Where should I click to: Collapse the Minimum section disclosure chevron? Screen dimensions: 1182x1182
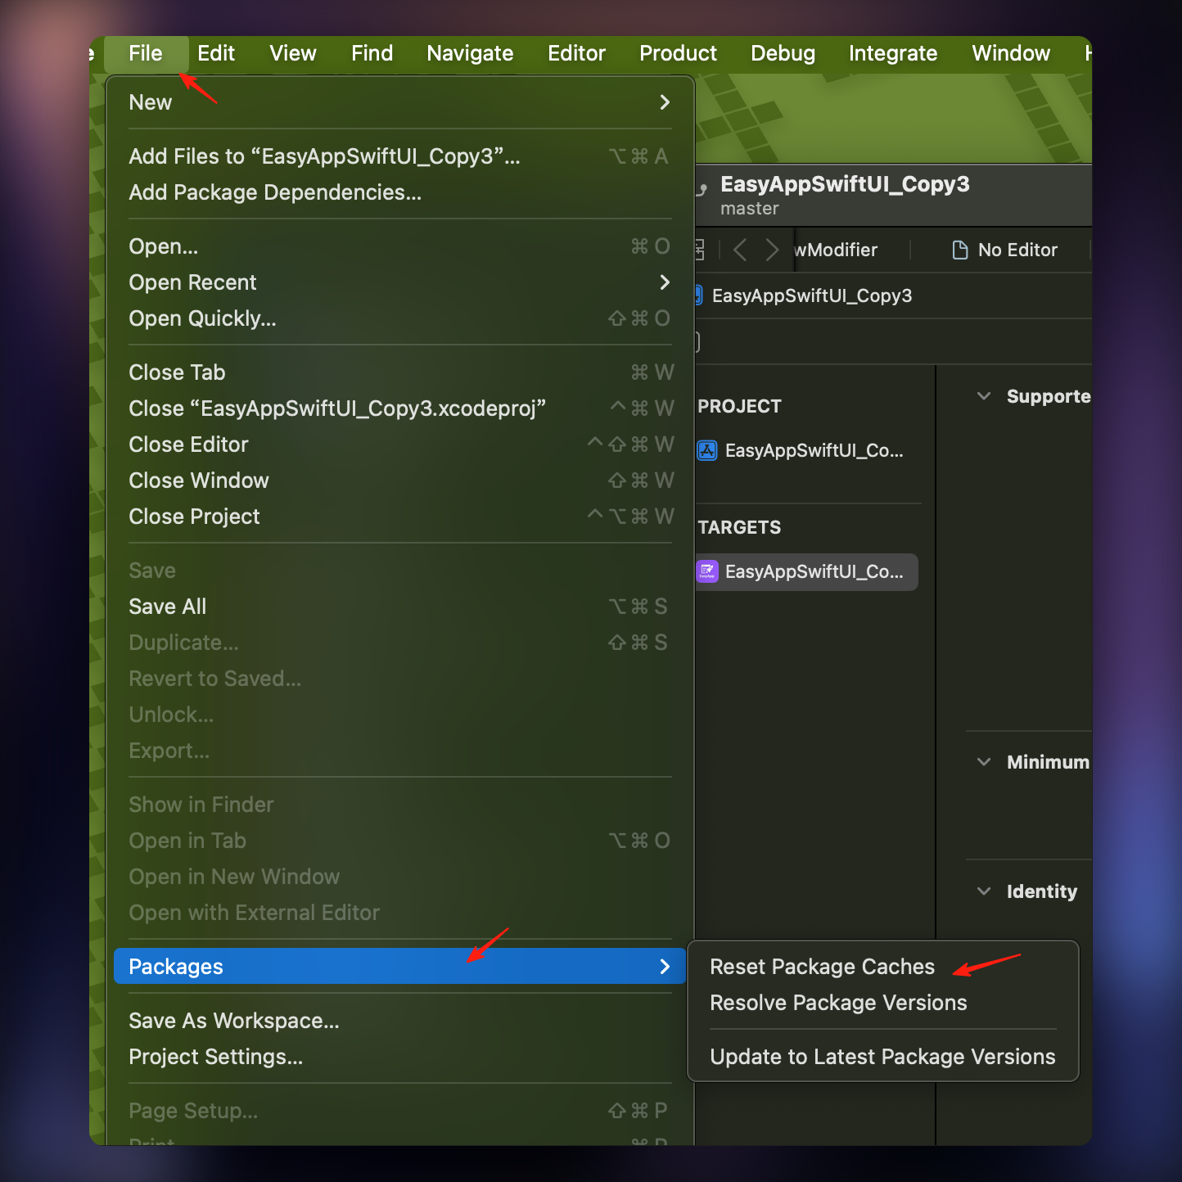pyautogui.click(x=984, y=762)
